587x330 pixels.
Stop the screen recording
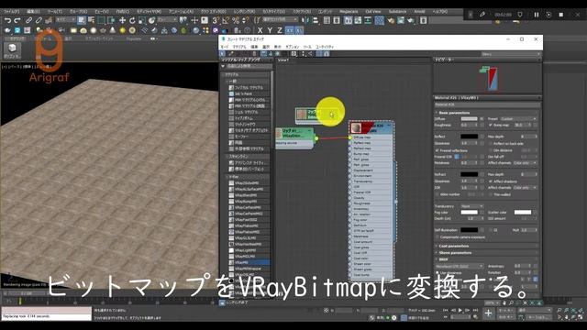560,15
